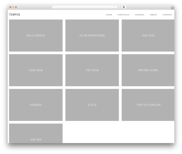This screenshot has width=182, height=154.
Task: Open the TEMPUS site logo link
Action: 15,15
